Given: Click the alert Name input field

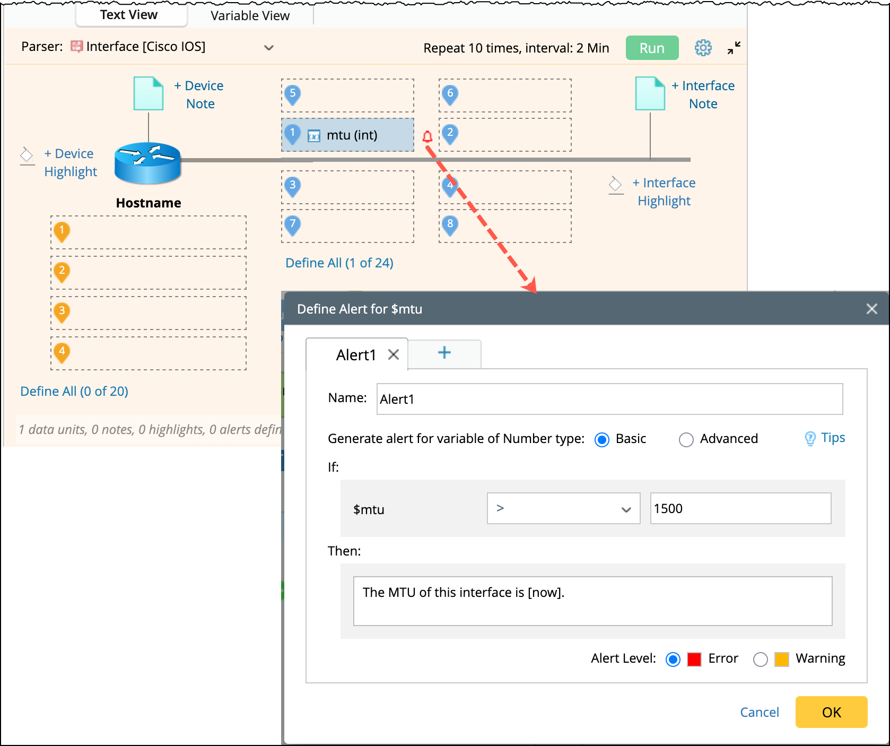Looking at the screenshot, I should [609, 399].
